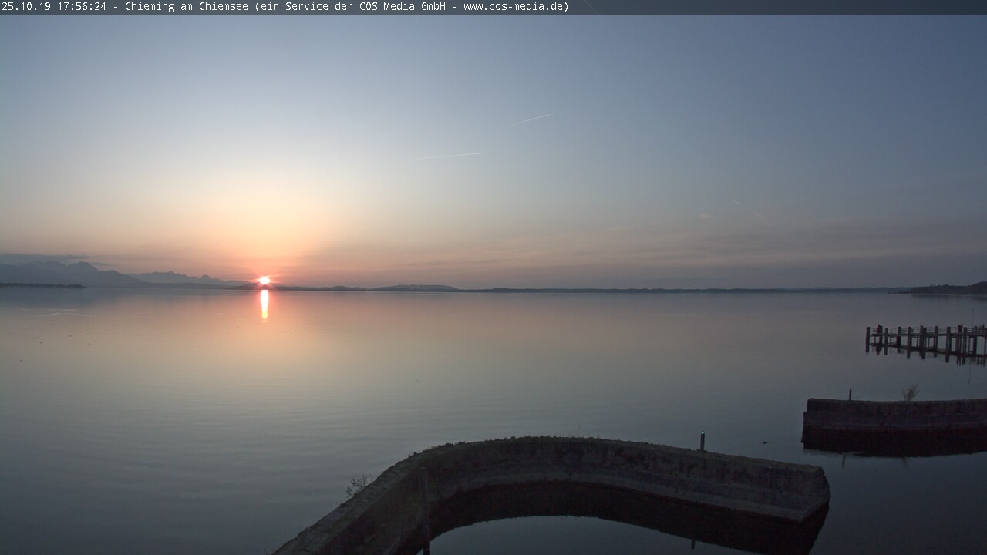This screenshot has width=987, height=555.
Task: Click the sun's reflection on the water
Action: pos(264,304)
